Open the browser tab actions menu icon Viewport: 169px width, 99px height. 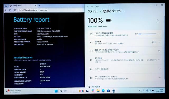click(x=6, y=6)
